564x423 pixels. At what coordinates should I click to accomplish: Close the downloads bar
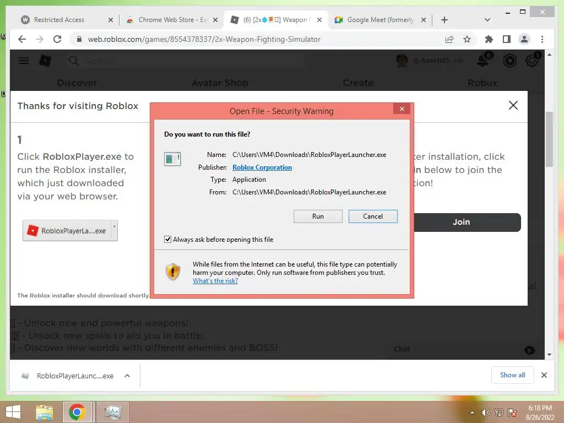point(544,375)
